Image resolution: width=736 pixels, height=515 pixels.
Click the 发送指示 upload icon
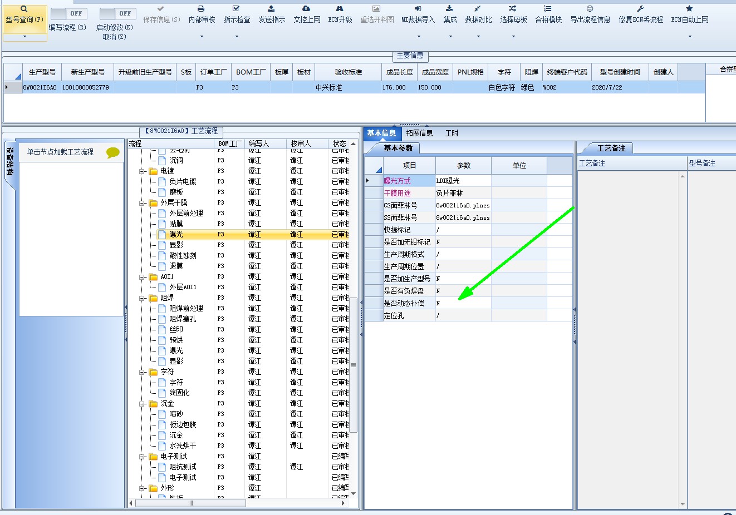point(271,9)
